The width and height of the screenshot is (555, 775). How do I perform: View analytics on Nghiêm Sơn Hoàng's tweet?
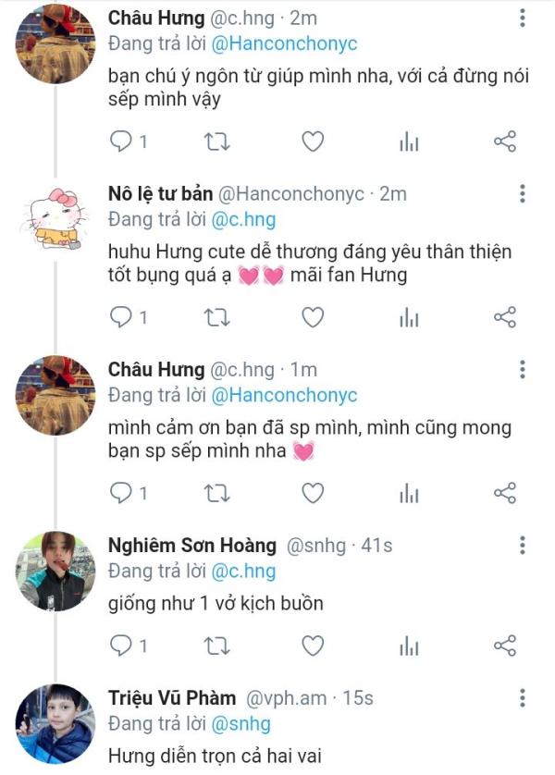tap(409, 645)
